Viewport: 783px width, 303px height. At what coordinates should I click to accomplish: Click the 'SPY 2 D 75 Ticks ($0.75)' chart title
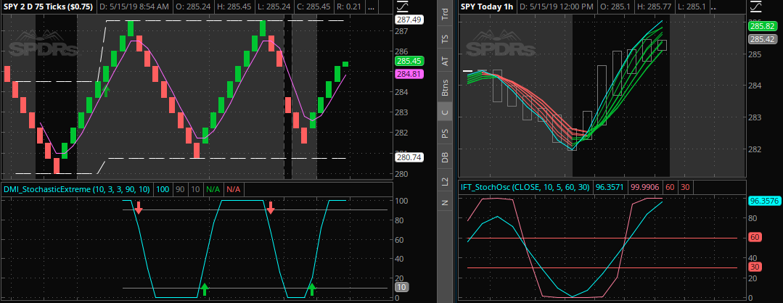[48, 7]
